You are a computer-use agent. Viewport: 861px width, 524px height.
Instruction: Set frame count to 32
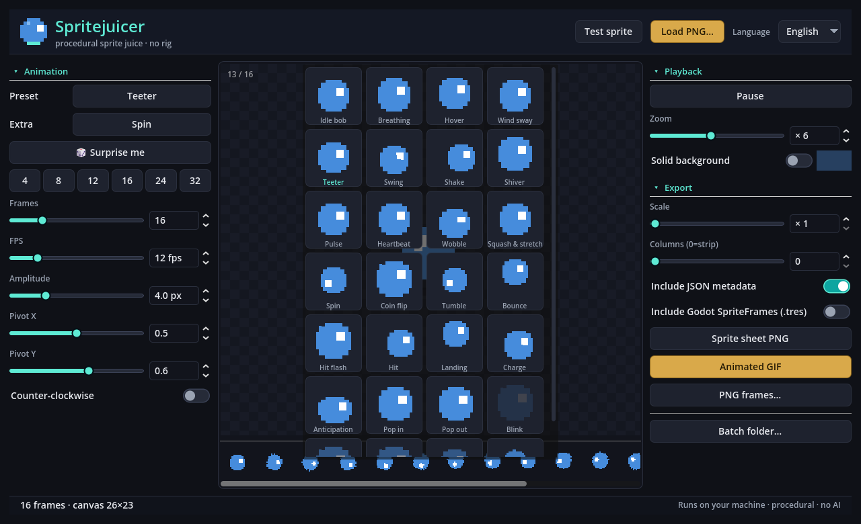(195, 181)
